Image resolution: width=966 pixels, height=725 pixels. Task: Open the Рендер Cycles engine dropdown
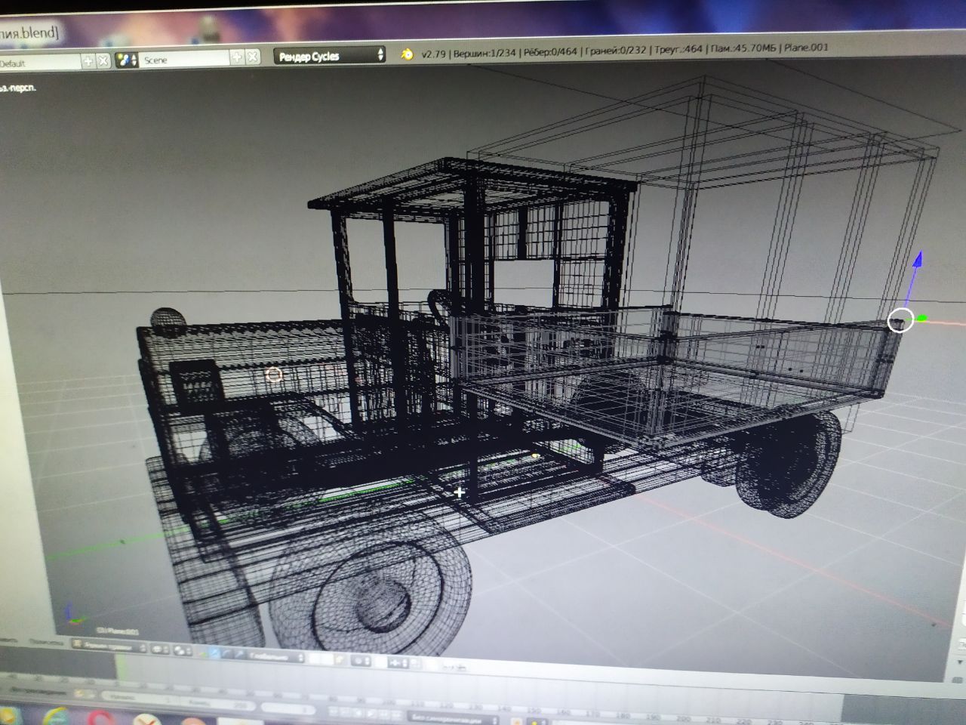331,56
